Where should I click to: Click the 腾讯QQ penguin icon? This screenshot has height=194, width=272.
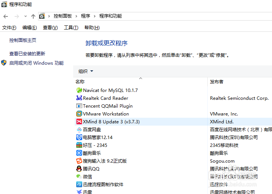click(x=79, y=169)
